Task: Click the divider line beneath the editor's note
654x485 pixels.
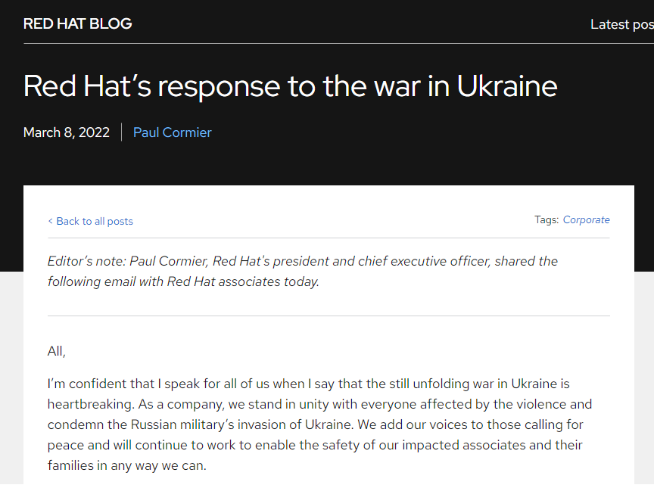Action: point(329,316)
